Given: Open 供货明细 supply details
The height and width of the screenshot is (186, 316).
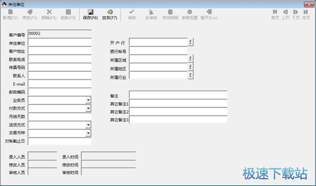Looking at the screenshot, I should (170, 15).
